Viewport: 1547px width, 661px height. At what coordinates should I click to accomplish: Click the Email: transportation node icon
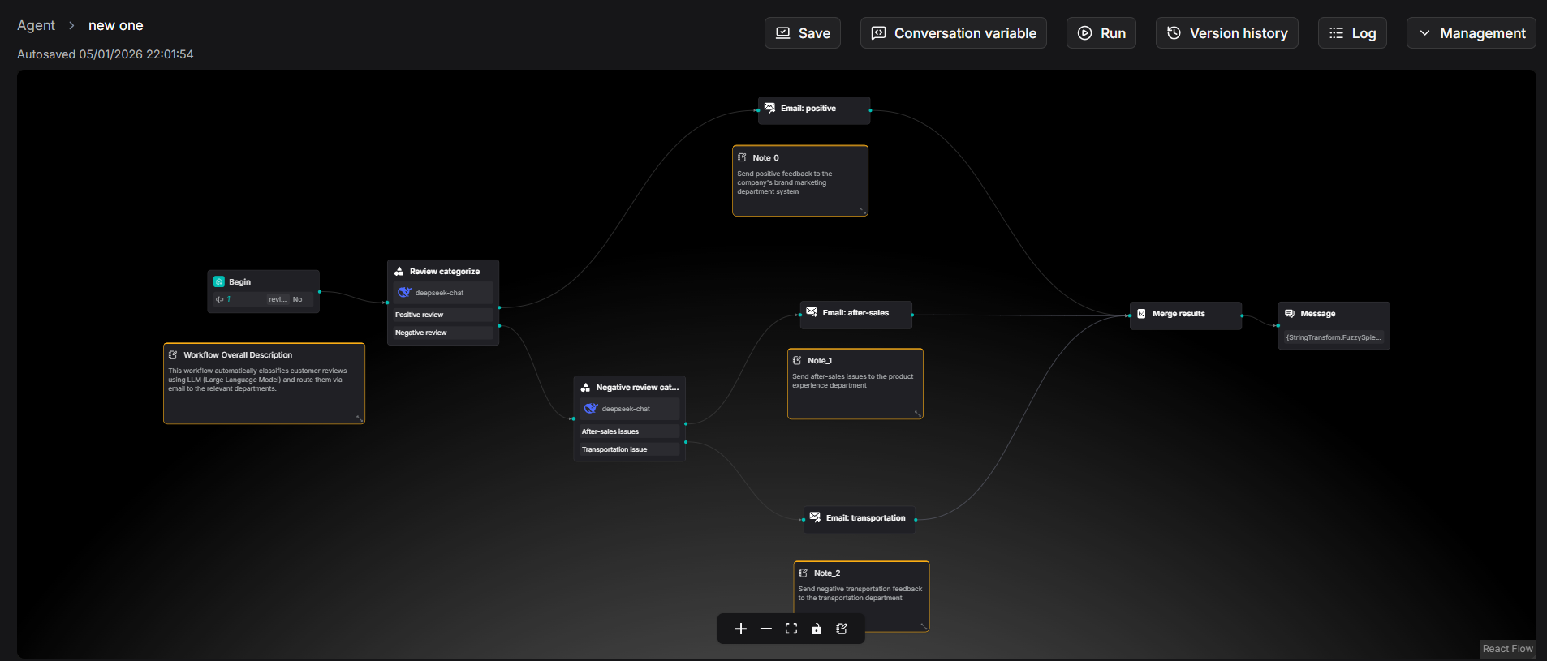pyautogui.click(x=815, y=517)
